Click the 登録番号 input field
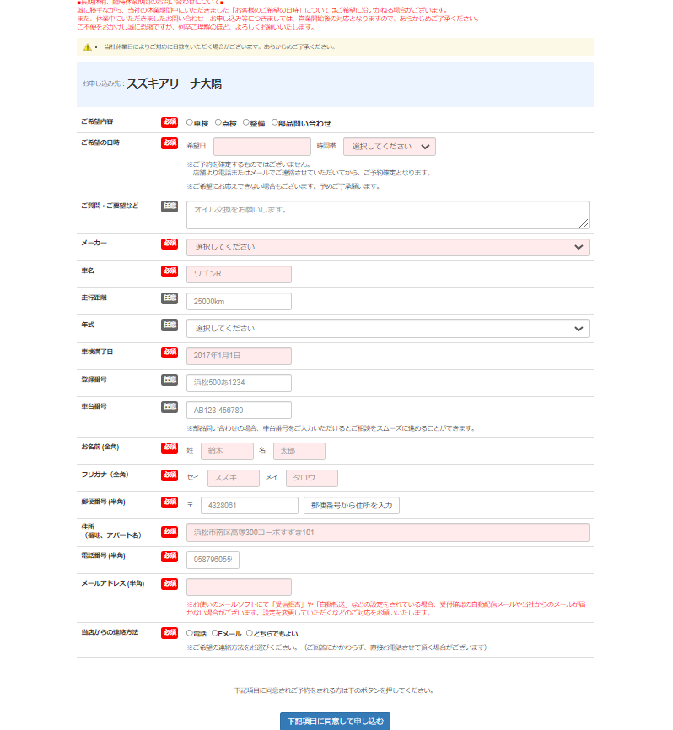Screen dimensions: 673x730 point(239,384)
